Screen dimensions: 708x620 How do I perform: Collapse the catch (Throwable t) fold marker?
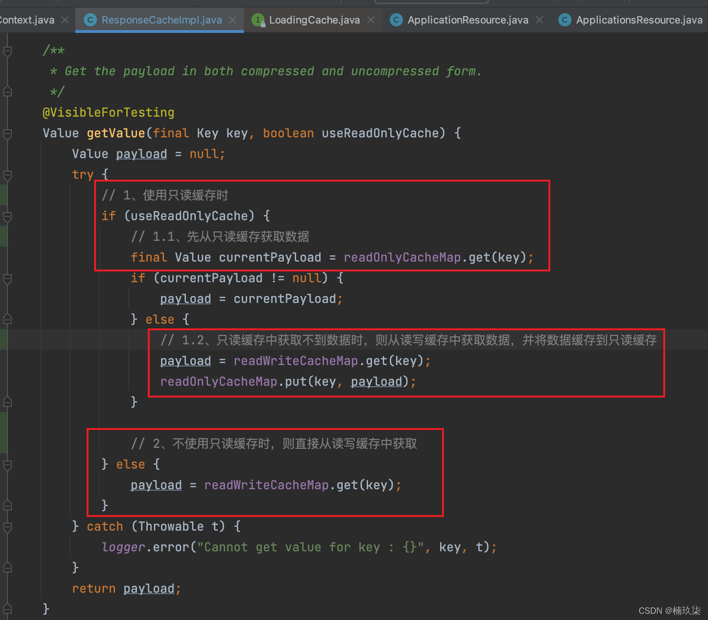(x=8, y=527)
